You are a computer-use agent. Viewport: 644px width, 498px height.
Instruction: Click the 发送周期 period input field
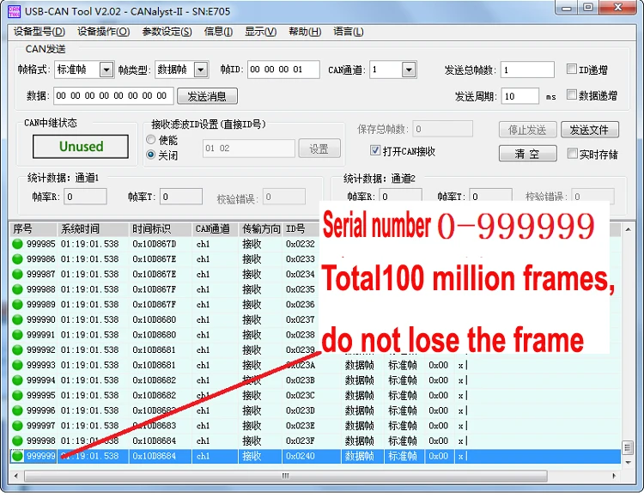(520, 96)
